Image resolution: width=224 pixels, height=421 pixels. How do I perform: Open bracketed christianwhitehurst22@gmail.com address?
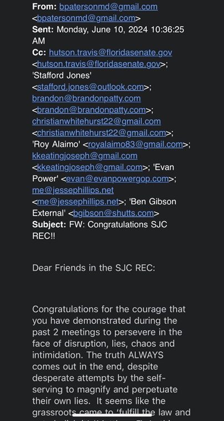tap(101, 133)
